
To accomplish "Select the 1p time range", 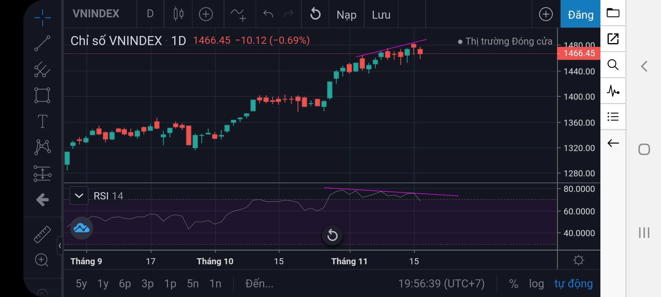I will pos(170,284).
